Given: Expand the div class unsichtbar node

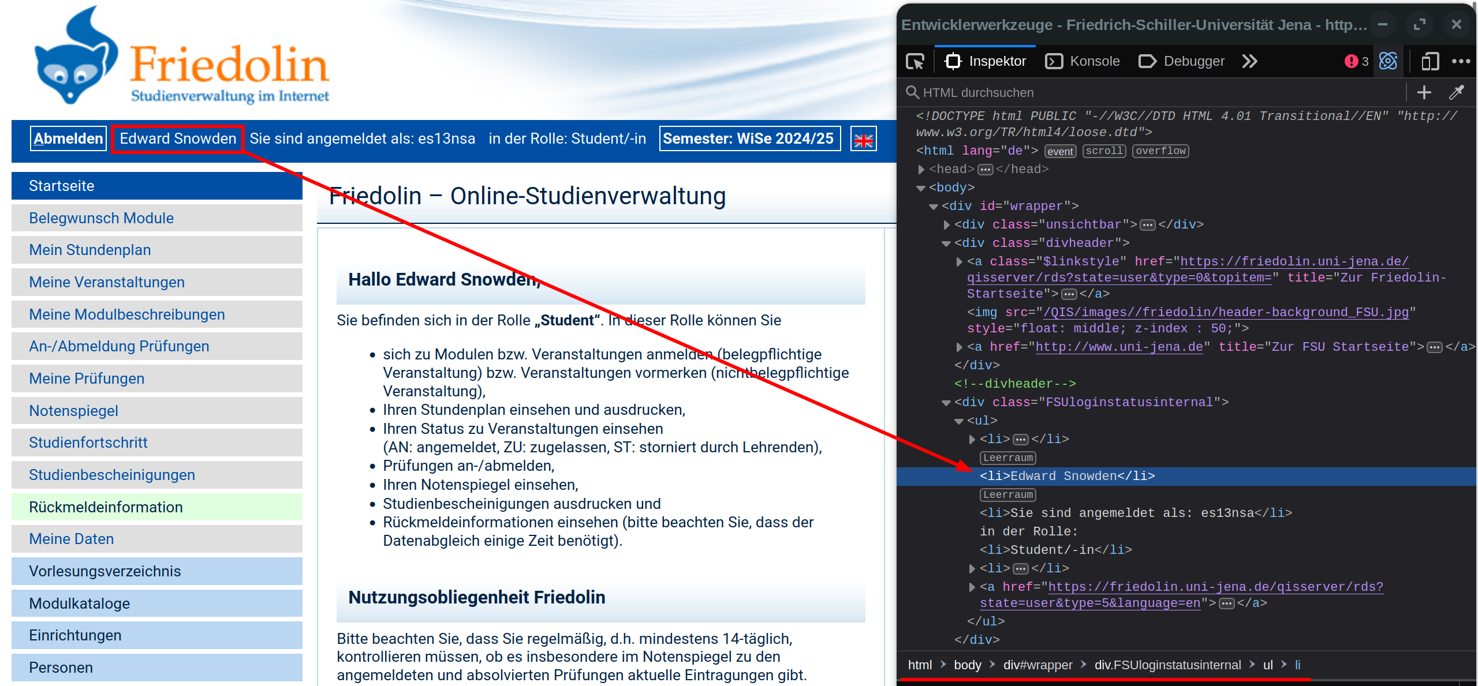Looking at the screenshot, I should click(x=947, y=225).
